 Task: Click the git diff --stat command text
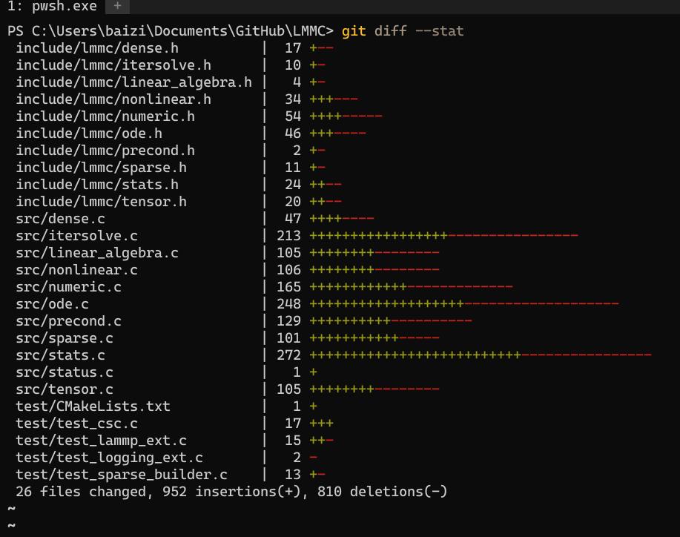pos(403,31)
